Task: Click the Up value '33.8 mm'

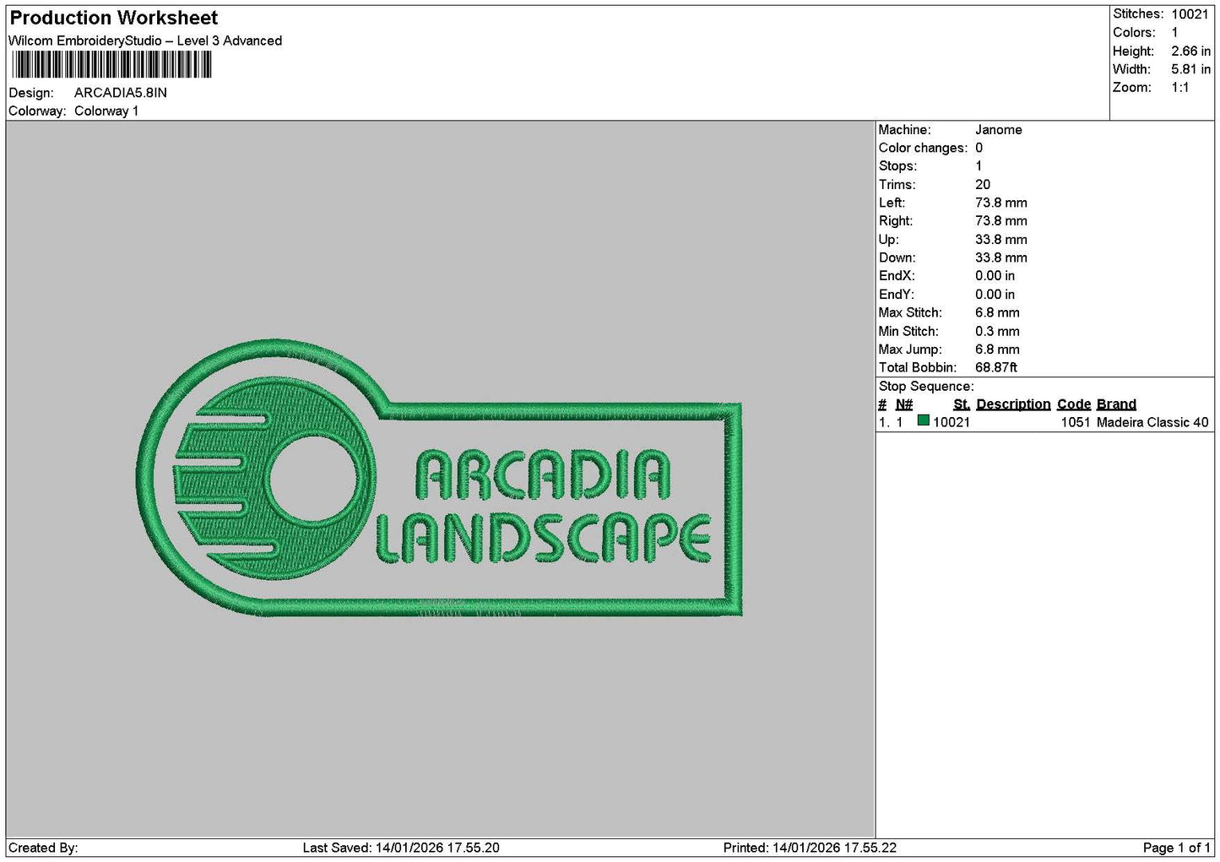Action: pos(1001,240)
